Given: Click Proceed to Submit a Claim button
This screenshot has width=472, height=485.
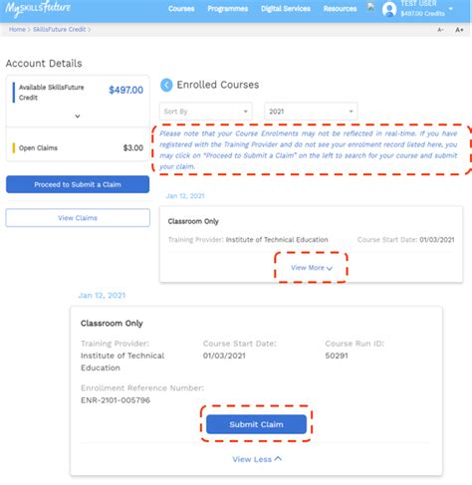Looking at the screenshot, I should [x=78, y=184].
